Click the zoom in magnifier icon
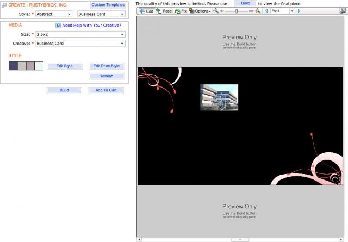 pyautogui.click(x=258, y=11)
